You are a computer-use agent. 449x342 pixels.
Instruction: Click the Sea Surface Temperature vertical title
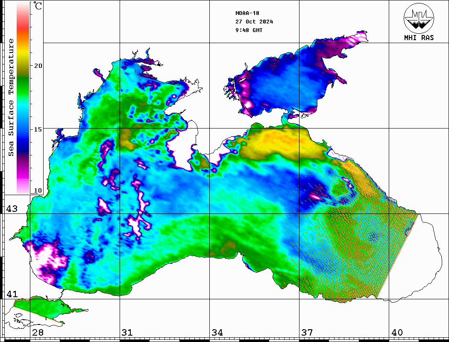point(11,97)
